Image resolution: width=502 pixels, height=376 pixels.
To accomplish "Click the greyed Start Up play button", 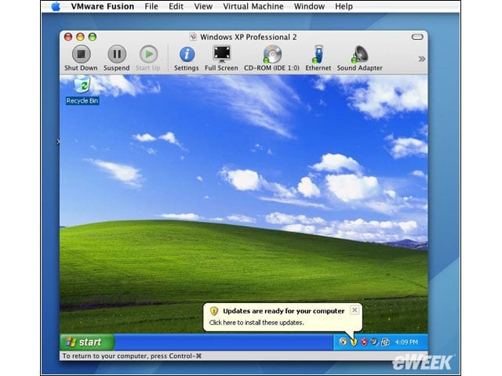I will point(148,58).
